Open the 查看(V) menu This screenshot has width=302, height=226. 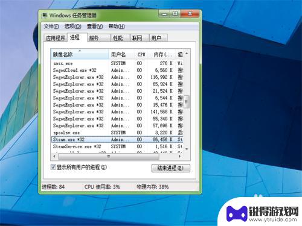(95, 27)
